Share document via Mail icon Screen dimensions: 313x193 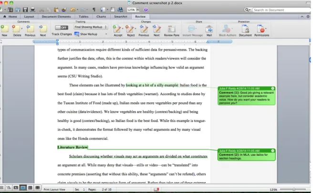coord(209,29)
